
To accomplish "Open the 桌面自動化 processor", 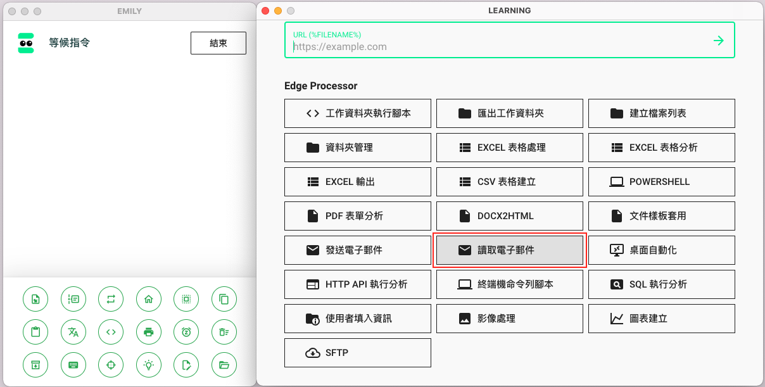I will click(661, 250).
